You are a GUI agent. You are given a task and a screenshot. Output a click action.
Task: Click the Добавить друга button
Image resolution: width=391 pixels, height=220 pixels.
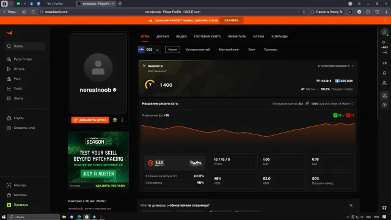90,120
